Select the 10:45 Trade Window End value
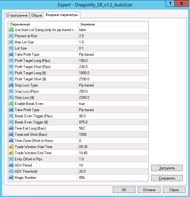Viewport: 190px width, 197px height. pos(113,153)
